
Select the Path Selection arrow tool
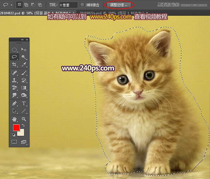click(14, 111)
